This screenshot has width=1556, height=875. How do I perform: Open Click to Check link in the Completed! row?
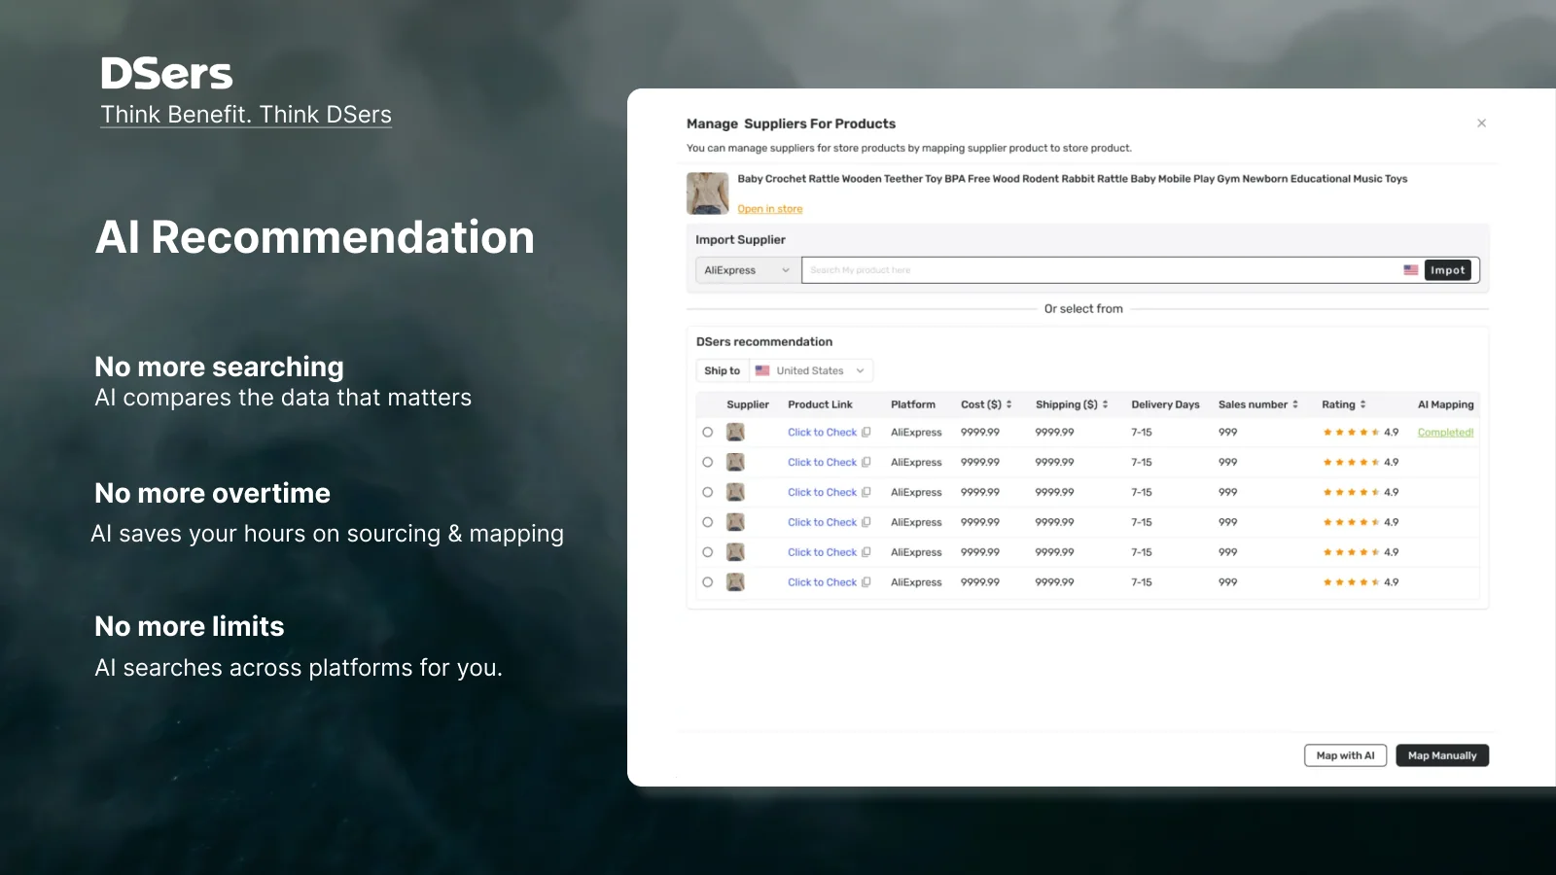click(x=822, y=433)
